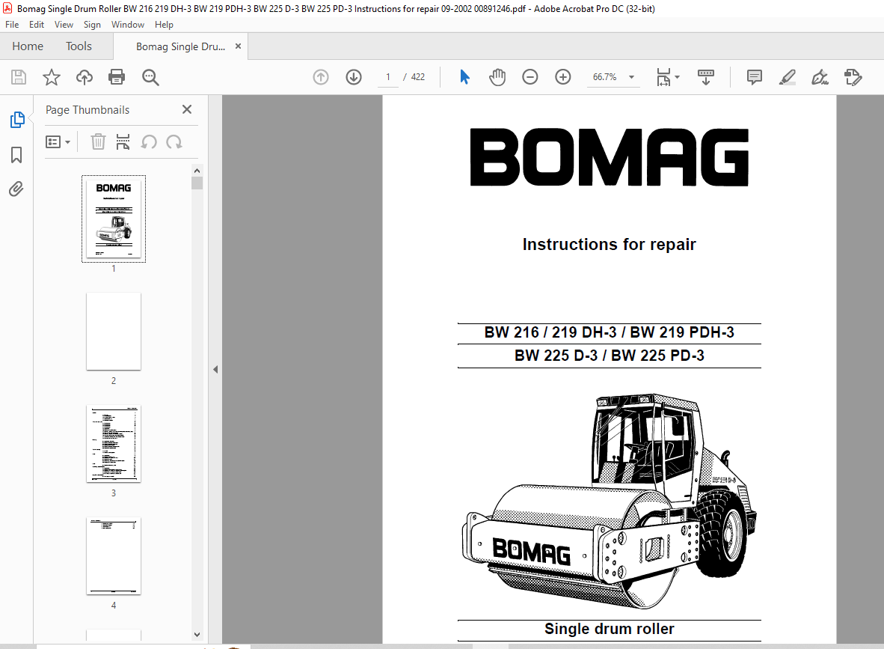884x649 pixels.
Task: Open the View menu
Action: (64, 25)
